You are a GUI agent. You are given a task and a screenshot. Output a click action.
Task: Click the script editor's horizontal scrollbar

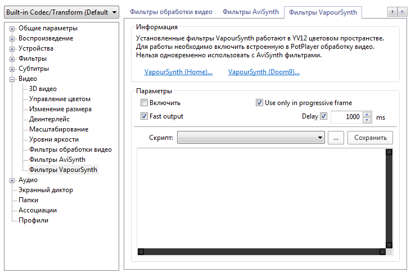261,252
